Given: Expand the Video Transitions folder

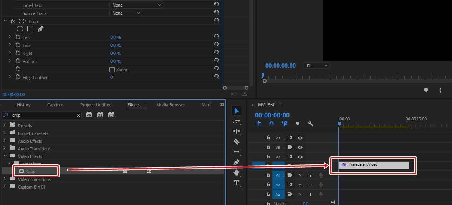Looking at the screenshot, I should click(4, 179).
